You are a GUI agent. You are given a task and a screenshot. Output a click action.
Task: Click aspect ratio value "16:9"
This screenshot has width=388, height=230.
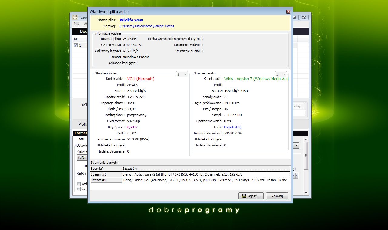click(131, 103)
